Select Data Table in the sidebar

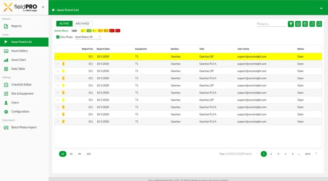pyautogui.click(x=18, y=69)
